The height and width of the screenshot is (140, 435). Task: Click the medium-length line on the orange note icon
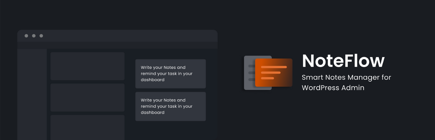[x=270, y=73]
